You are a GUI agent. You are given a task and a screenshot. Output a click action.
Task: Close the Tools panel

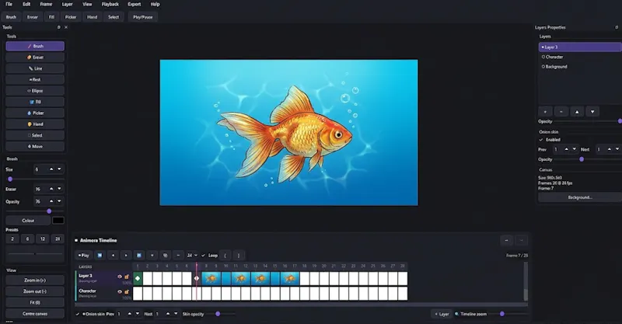click(66, 27)
